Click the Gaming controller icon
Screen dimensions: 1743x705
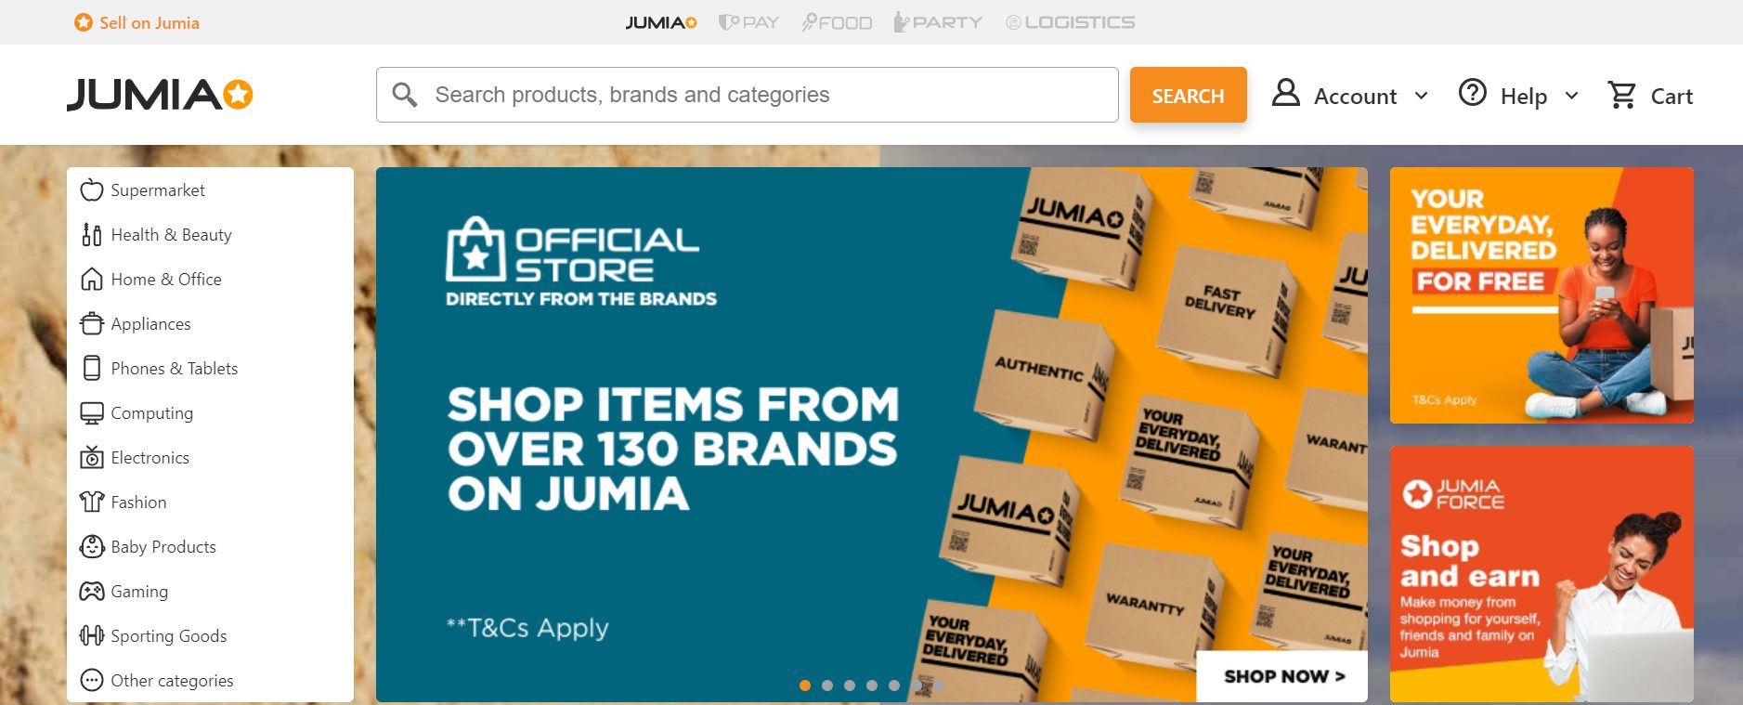pyautogui.click(x=92, y=591)
